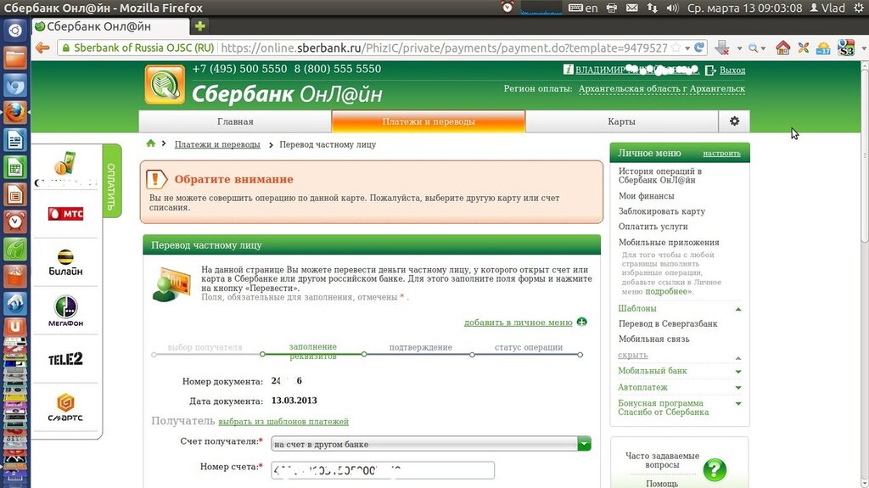Click Оплатить услуги link
Screen dimensions: 869x488
click(x=653, y=227)
